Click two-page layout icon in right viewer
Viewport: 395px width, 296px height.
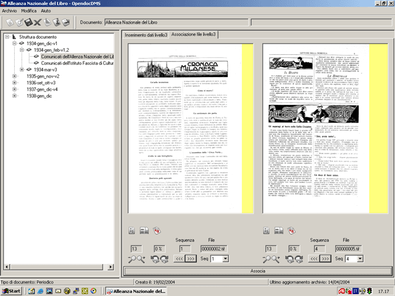coord(278,231)
